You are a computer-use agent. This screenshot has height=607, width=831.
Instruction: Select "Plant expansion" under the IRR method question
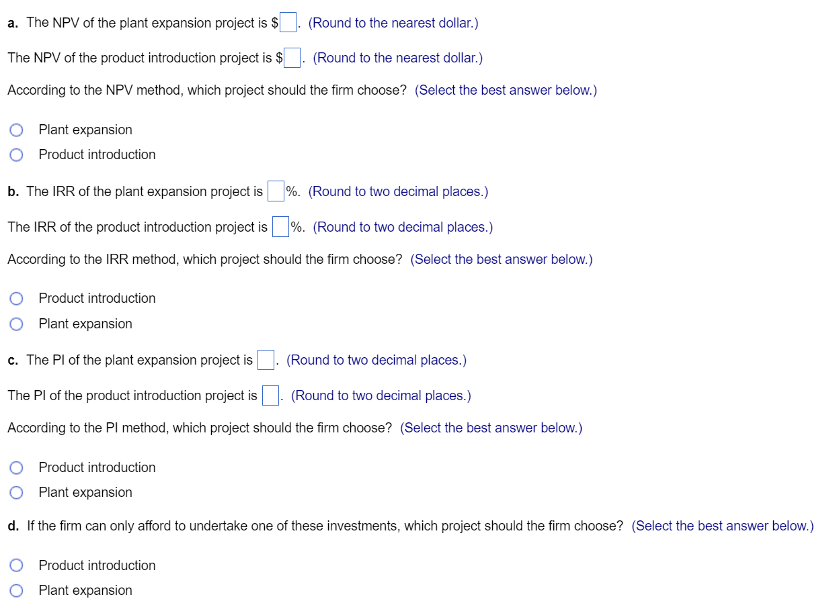tap(16, 324)
